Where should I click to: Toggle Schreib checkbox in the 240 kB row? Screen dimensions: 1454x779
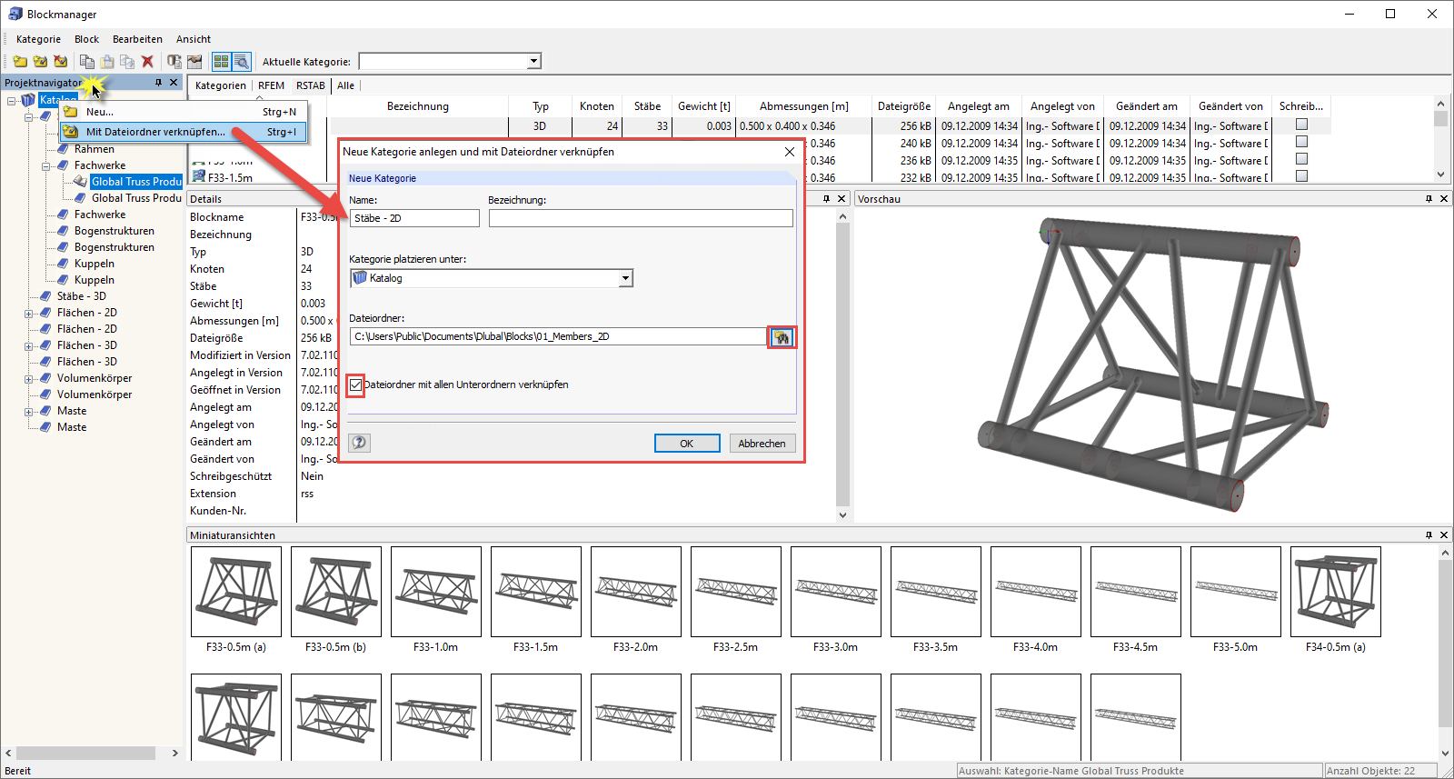[1301, 142]
